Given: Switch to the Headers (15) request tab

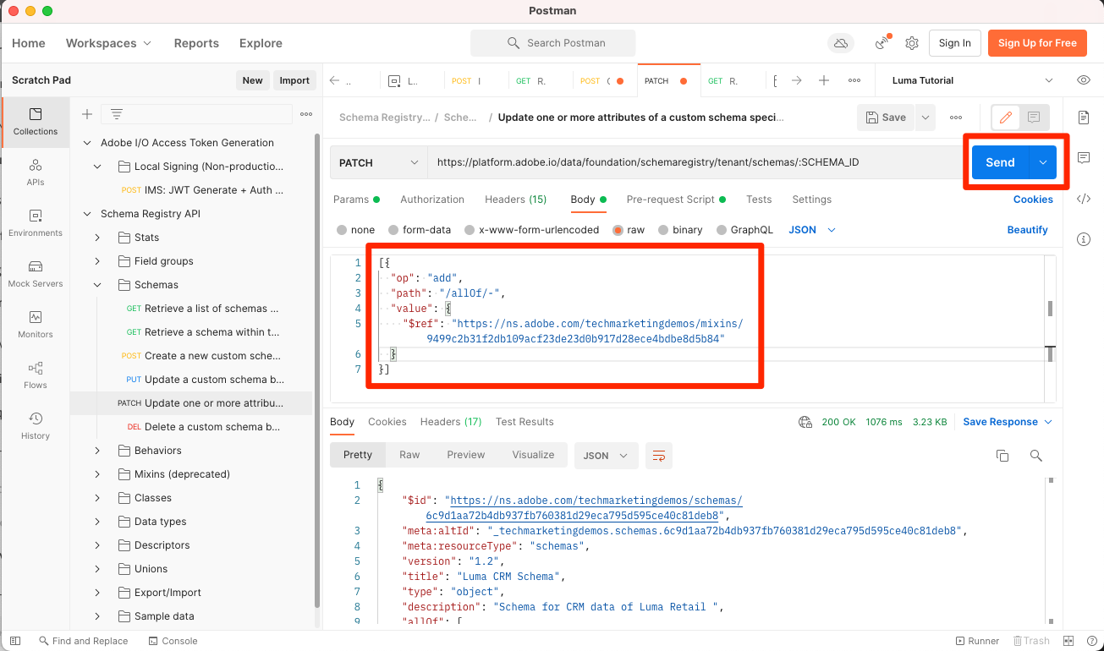Looking at the screenshot, I should coord(515,200).
